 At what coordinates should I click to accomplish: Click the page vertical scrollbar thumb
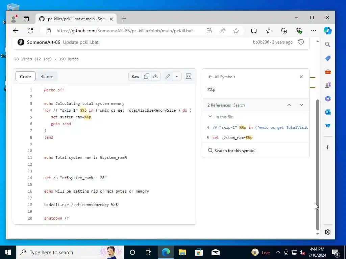pos(318,165)
